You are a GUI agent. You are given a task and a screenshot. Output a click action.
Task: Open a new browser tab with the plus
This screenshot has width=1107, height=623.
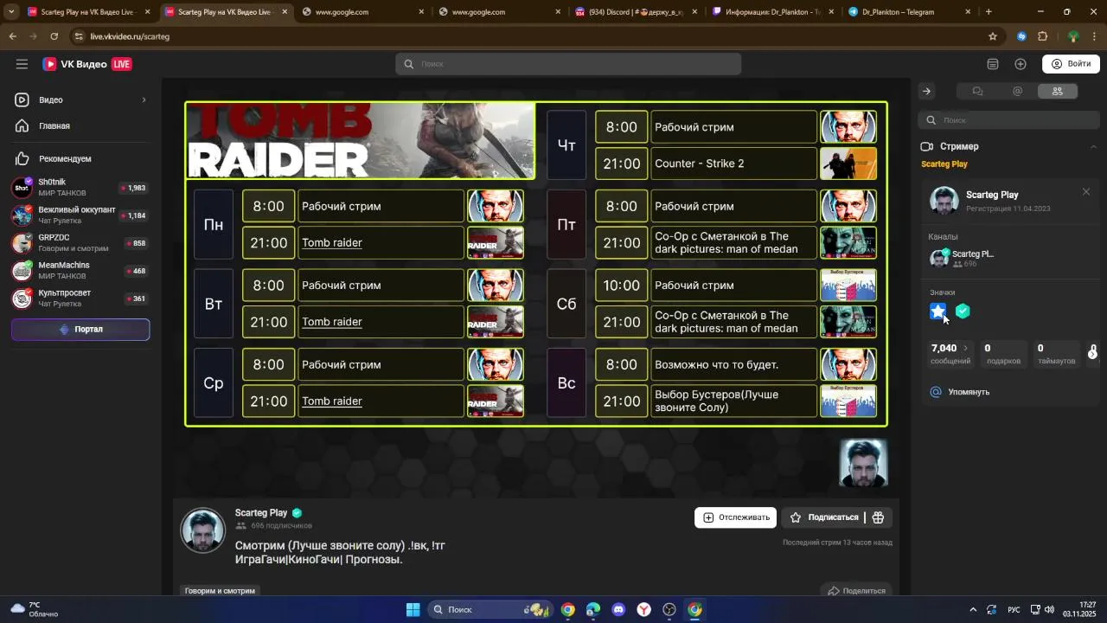pyautogui.click(x=989, y=12)
